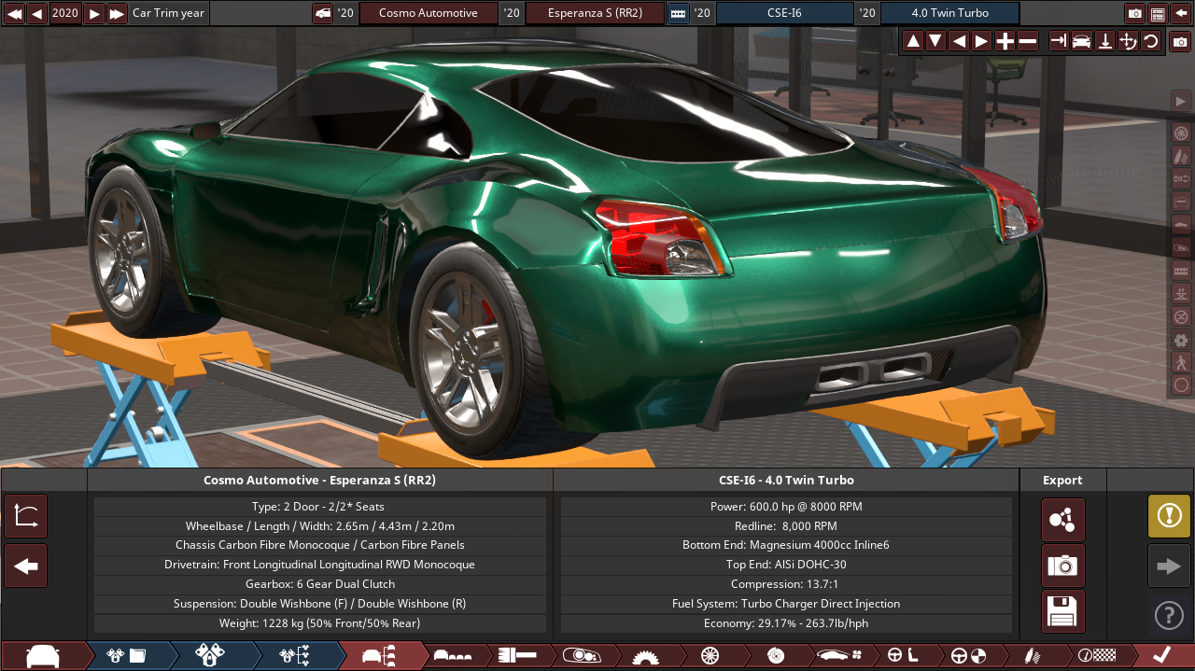Export a photo with the camera icon
Viewport: 1195px width, 671px height.
click(x=1063, y=566)
